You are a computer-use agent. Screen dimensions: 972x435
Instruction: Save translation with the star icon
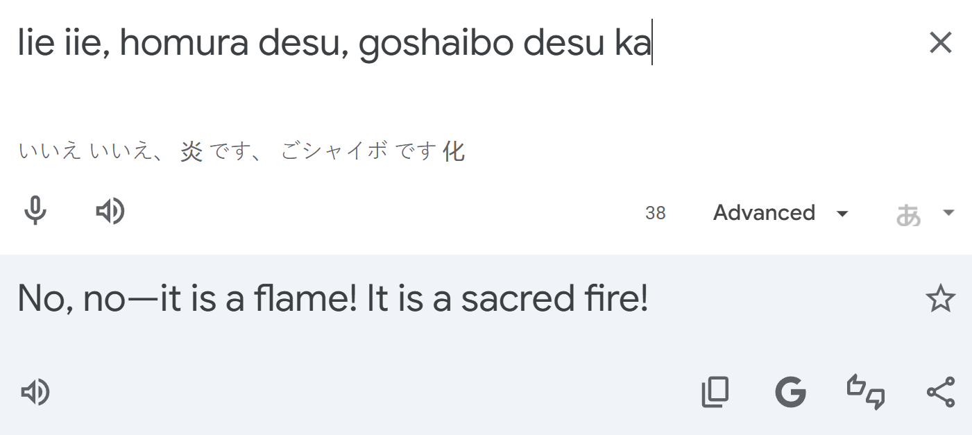click(x=940, y=298)
